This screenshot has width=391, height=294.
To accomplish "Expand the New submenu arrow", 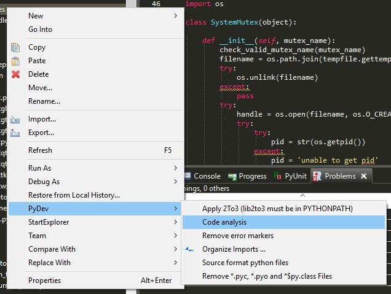I will (x=176, y=16).
